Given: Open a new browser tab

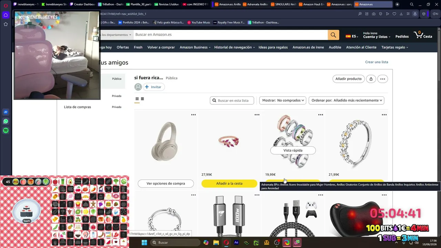Looking at the screenshot, I should pos(397,4).
